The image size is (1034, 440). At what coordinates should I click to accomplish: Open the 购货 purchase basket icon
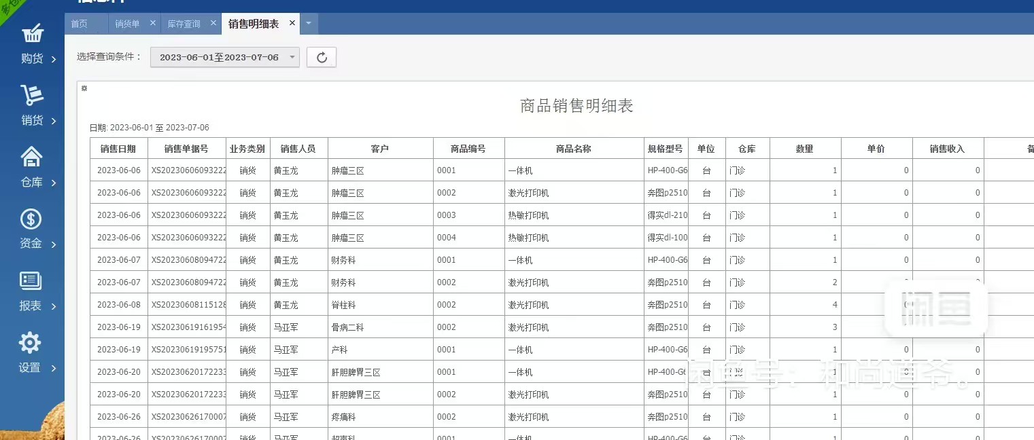(32, 34)
